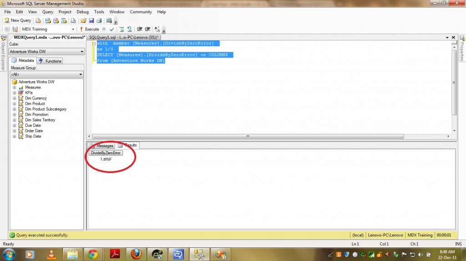Image resolution: width=466 pixels, height=261 pixels.
Task: Open an Analysis Services DMX Query
Action: click(56, 20)
